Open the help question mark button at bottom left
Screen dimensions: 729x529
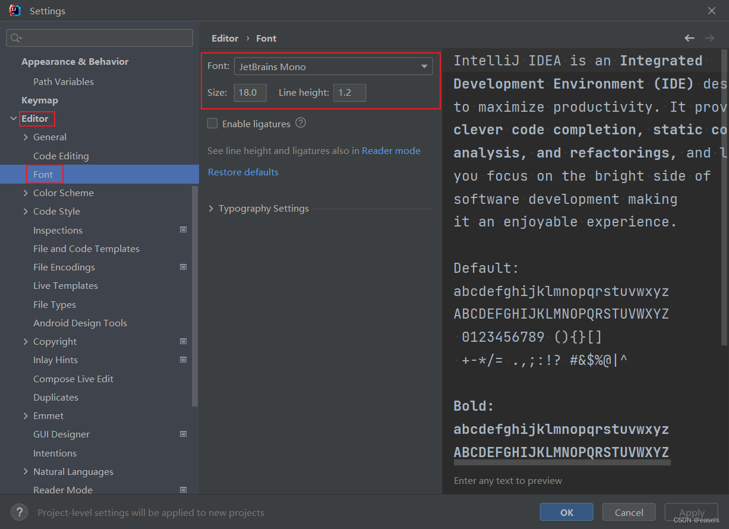(x=20, y=512)
